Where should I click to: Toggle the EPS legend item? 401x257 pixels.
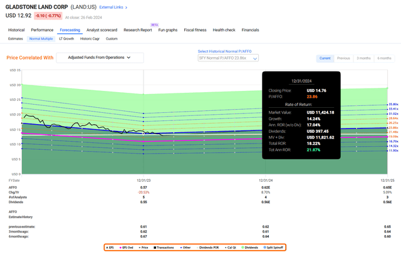coord(110,248)
